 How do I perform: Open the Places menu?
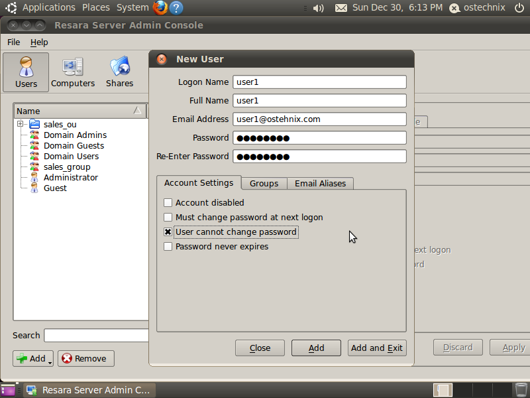[96, 7]
